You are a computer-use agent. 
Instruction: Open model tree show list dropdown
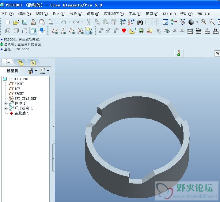[48, 71]
